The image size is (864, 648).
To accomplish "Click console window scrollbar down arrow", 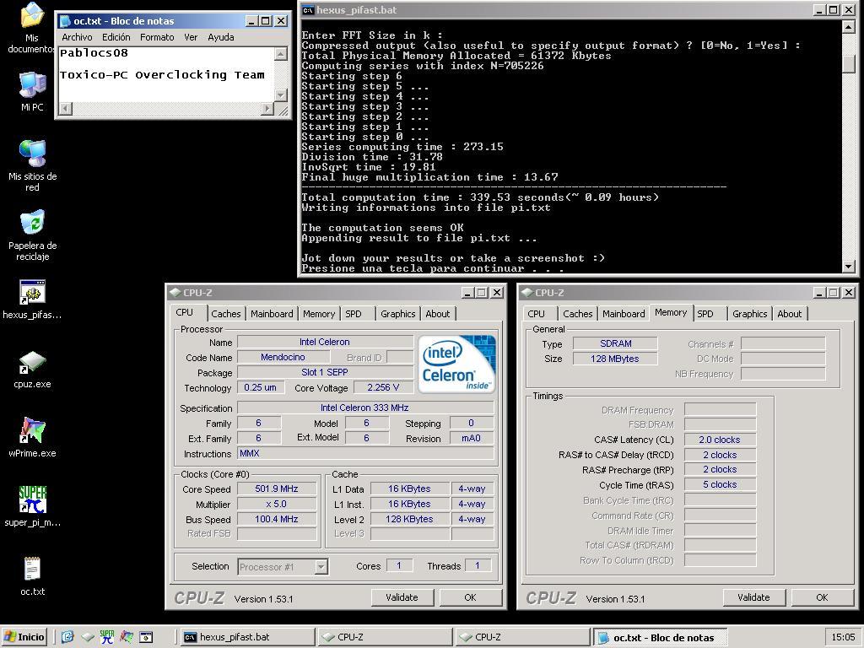I will click(849, 267).
